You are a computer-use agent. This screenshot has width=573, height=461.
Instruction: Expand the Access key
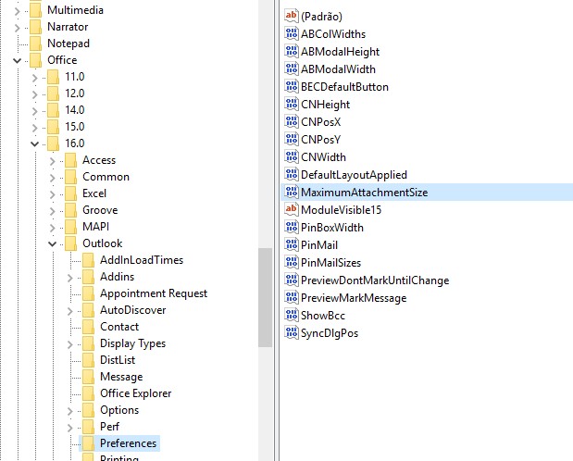[x=52, y=160]
